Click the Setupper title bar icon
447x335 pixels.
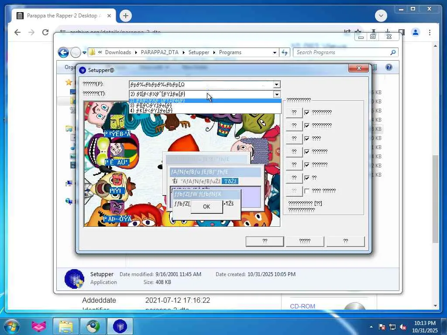(83, 70)
